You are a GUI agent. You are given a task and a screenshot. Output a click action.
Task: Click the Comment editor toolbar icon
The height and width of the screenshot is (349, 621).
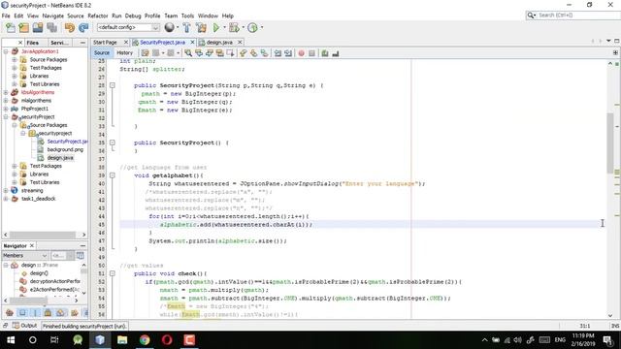pyautogui.click(x=325, y=53)
